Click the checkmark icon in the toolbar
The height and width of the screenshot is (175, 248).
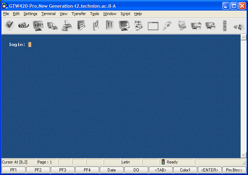(9, 26)
